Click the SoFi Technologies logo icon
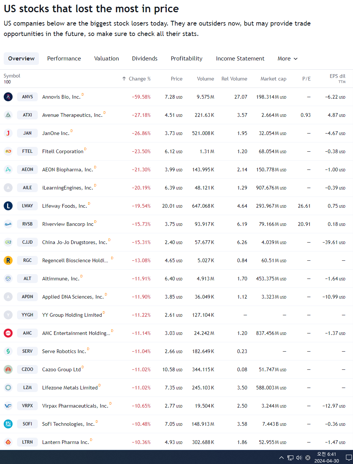This screenshot has height=464, width=353. 8,424
